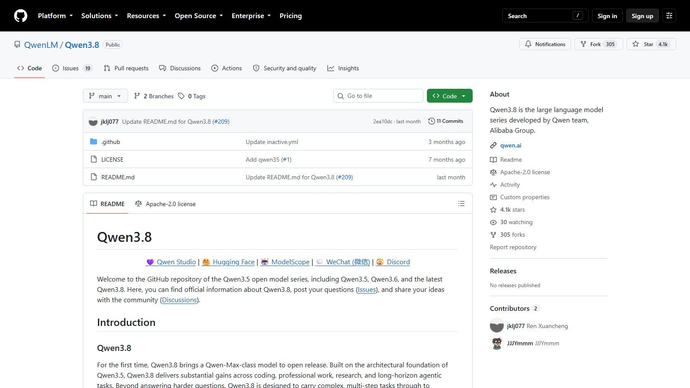Screen dimensions: 690x388
Task: Expand the Solutions menu
Action: coord(100,16)
